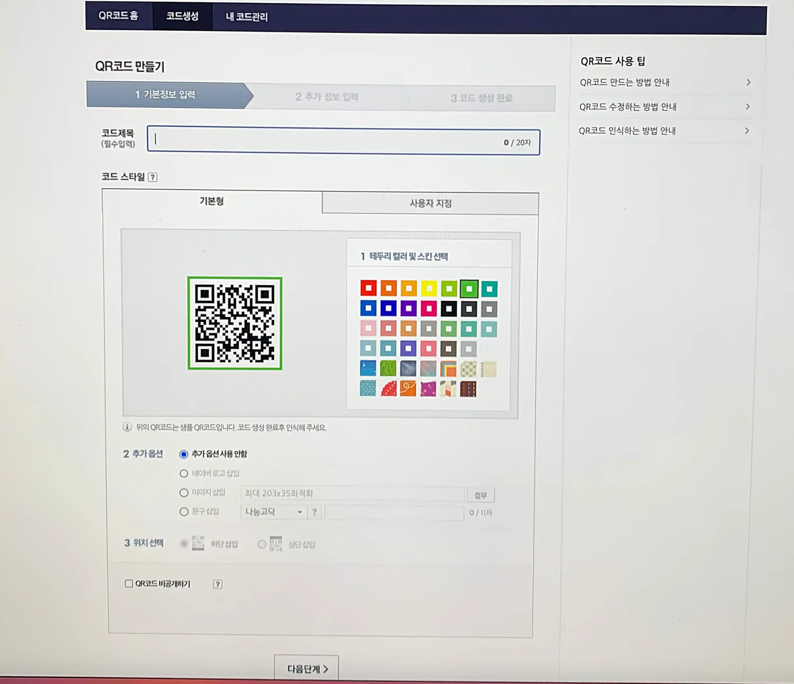This screenshot has height=684, width=794.
Task: Choose the purple border color swatch
Action: coord(408,308)
